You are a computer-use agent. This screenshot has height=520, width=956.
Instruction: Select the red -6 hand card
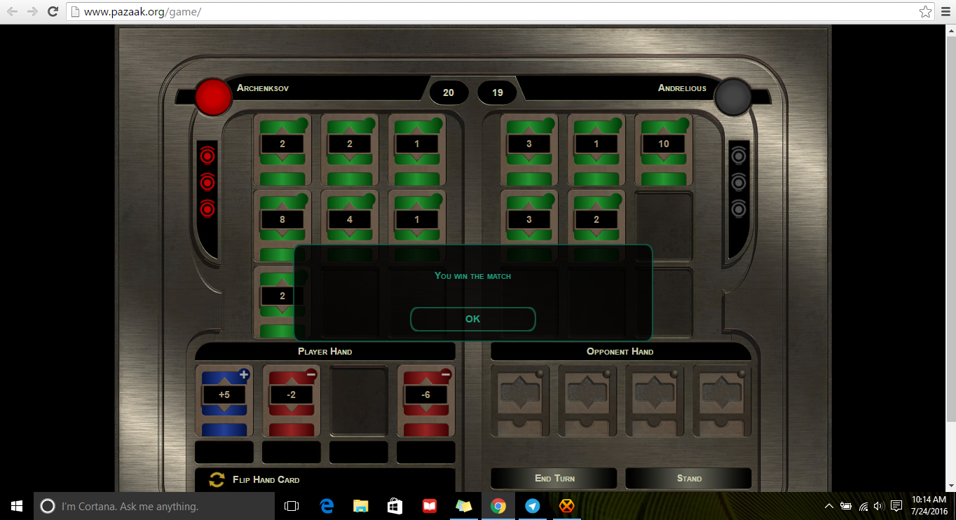pyautogui.click(x=426, y=401)
